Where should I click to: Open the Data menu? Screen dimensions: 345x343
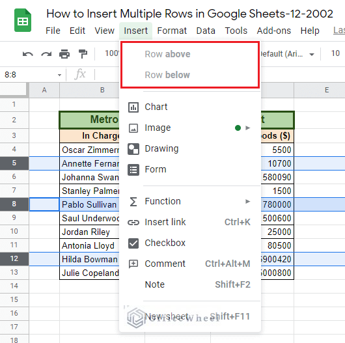click(x=206, y=31)
